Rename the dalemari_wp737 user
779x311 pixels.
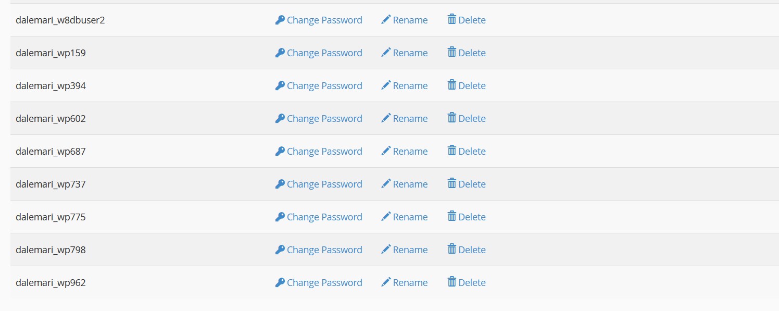click(410, 184)
